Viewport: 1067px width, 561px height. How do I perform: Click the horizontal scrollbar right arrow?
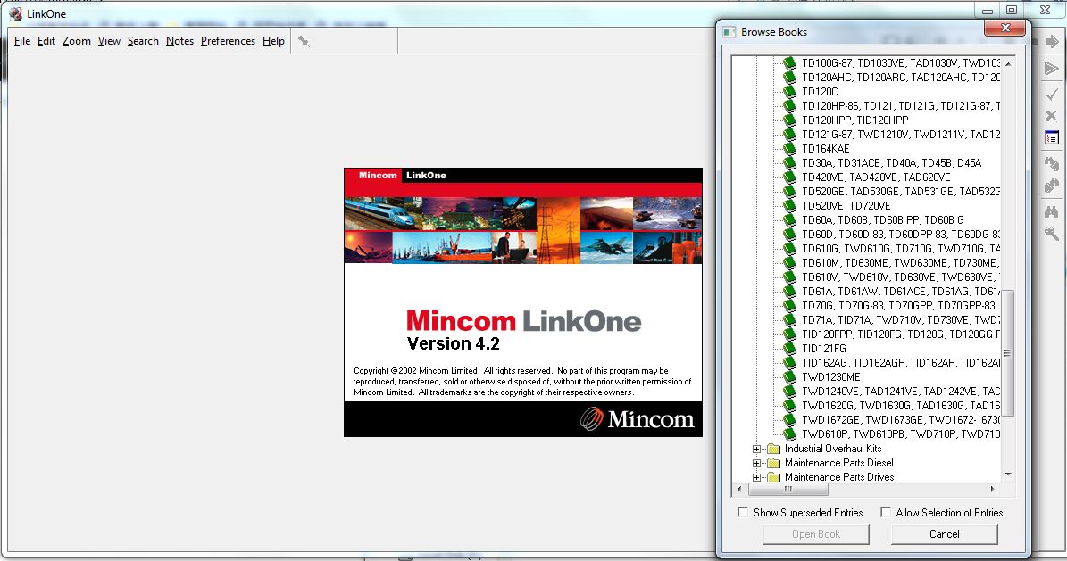point(993,489)
